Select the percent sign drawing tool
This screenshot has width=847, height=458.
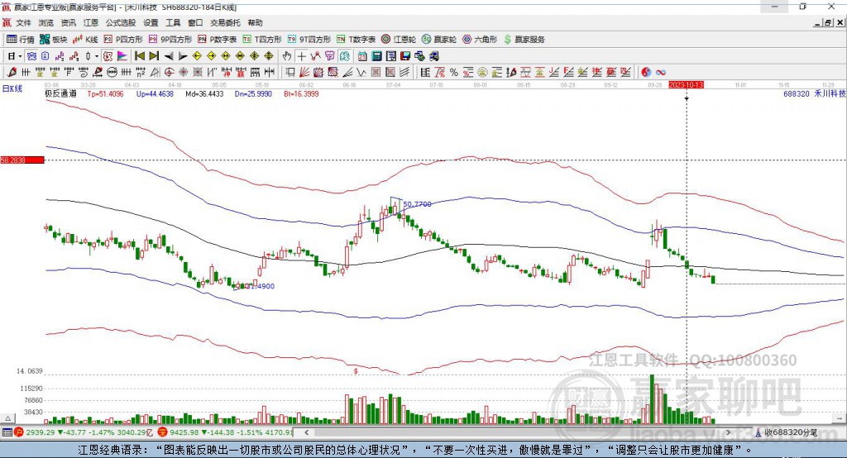(x=454, y=73)
